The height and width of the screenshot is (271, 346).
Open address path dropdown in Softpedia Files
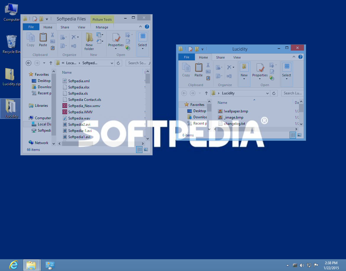(112, 63)
